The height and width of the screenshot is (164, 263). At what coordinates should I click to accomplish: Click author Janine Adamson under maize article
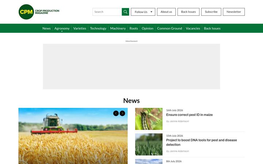pos(179,121)
